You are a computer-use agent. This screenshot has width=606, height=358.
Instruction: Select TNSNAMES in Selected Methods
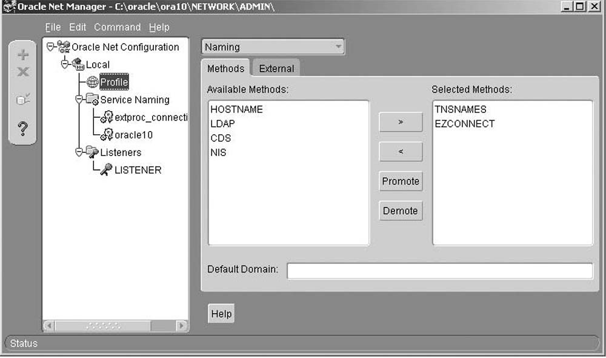pos(461,109)
